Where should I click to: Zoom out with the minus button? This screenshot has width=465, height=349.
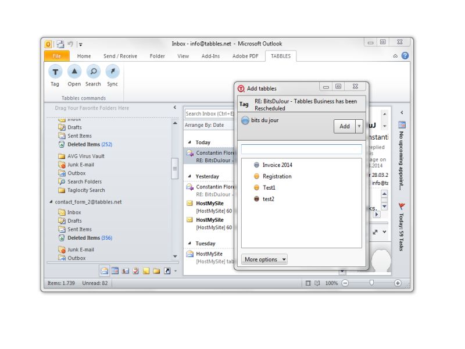click(345, 283)
